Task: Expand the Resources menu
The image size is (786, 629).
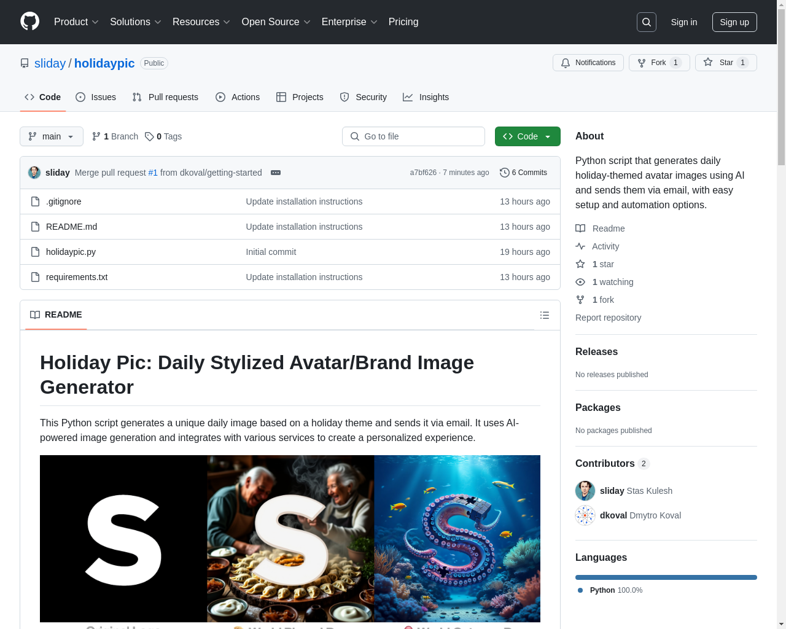Action: tap(201, 22)
